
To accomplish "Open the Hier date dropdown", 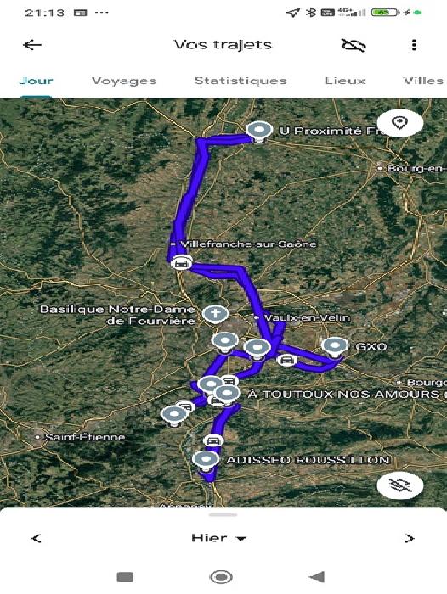I will pyautogui.click(x=218, y=538).
